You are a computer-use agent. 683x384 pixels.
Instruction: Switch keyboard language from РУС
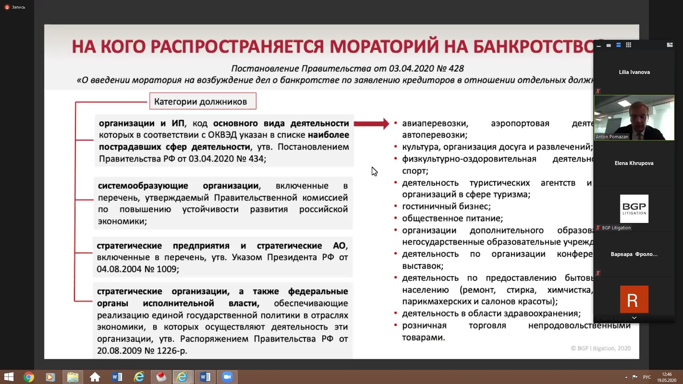647,377
